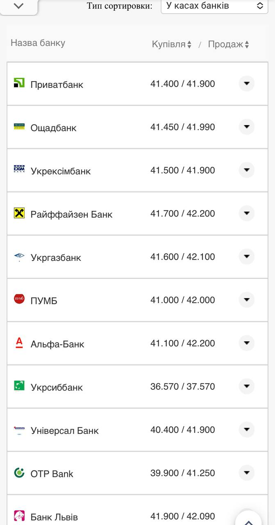
Task: Expand Ощадбанк rate details arrow
Action: coord(247,127)
